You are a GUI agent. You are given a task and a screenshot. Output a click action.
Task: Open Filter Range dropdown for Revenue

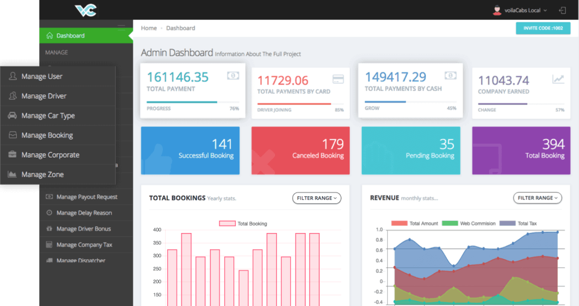point(537,198)
